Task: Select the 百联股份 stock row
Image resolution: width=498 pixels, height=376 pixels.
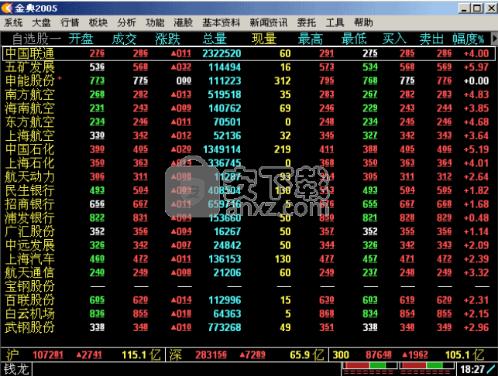Action: (x=249, y=300)
